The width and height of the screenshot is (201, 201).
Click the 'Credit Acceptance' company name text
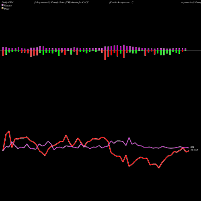click(119, 2)
